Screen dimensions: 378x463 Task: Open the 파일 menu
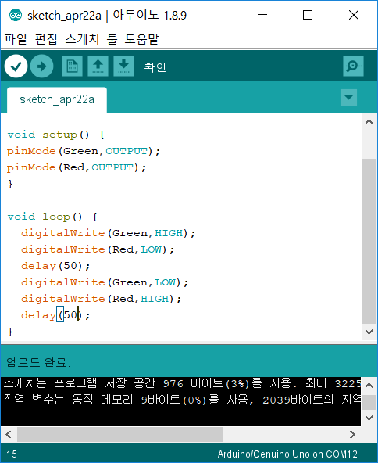pos(16,39)
